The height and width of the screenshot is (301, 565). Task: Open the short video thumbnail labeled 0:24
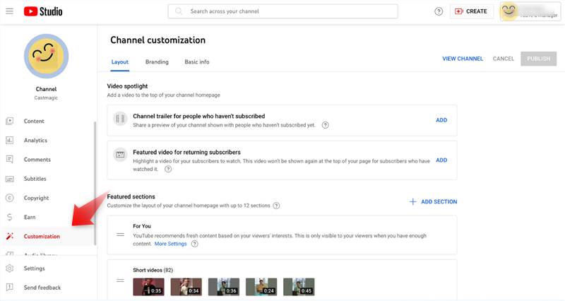(261, 287)
